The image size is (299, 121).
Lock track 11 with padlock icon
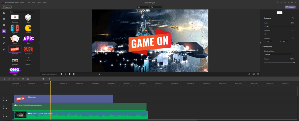[x=6, y=116]
